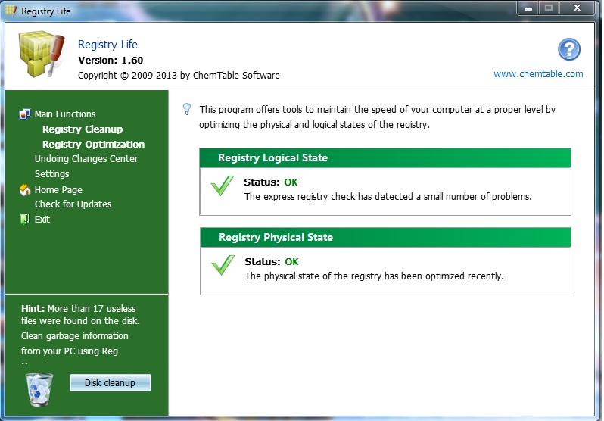604x421 pixels.
Task: Click 'small number of problems' status message
Action: pyautogui.click(x=388, y=197)
